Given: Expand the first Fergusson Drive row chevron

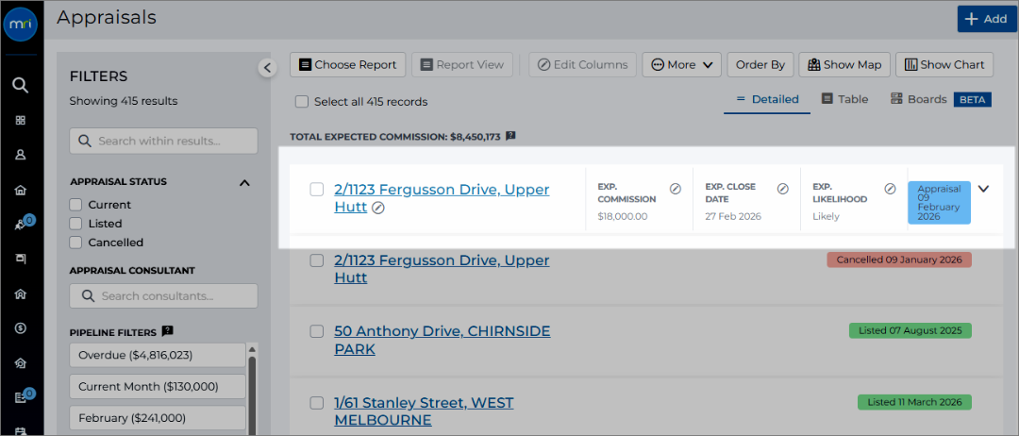Looking at the screenshot, I should (983, 189).
